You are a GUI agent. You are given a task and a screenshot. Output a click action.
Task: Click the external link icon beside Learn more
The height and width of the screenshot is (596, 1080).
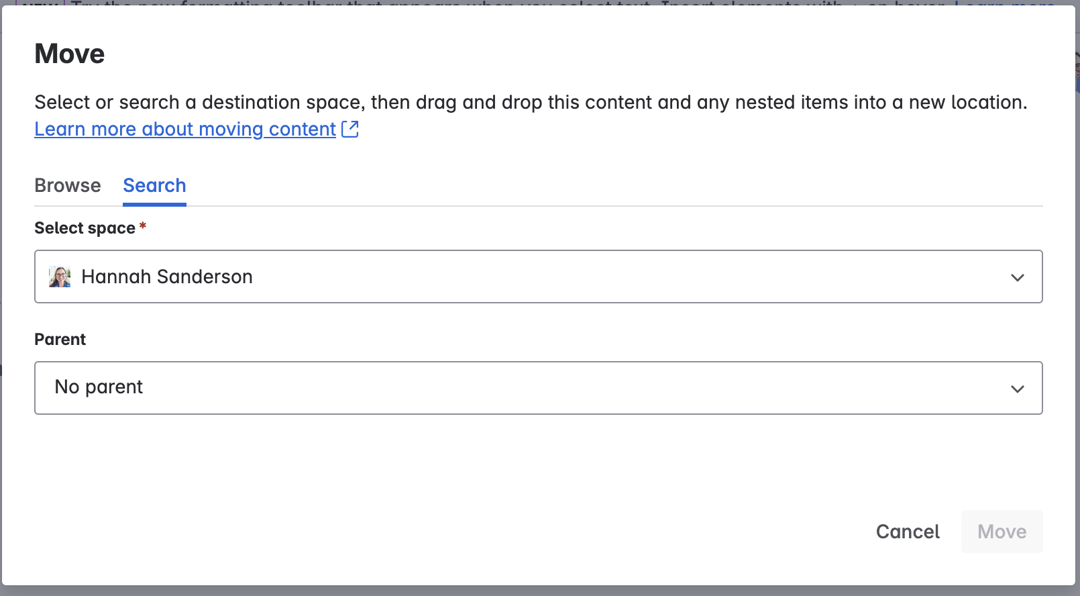point(350,129)
